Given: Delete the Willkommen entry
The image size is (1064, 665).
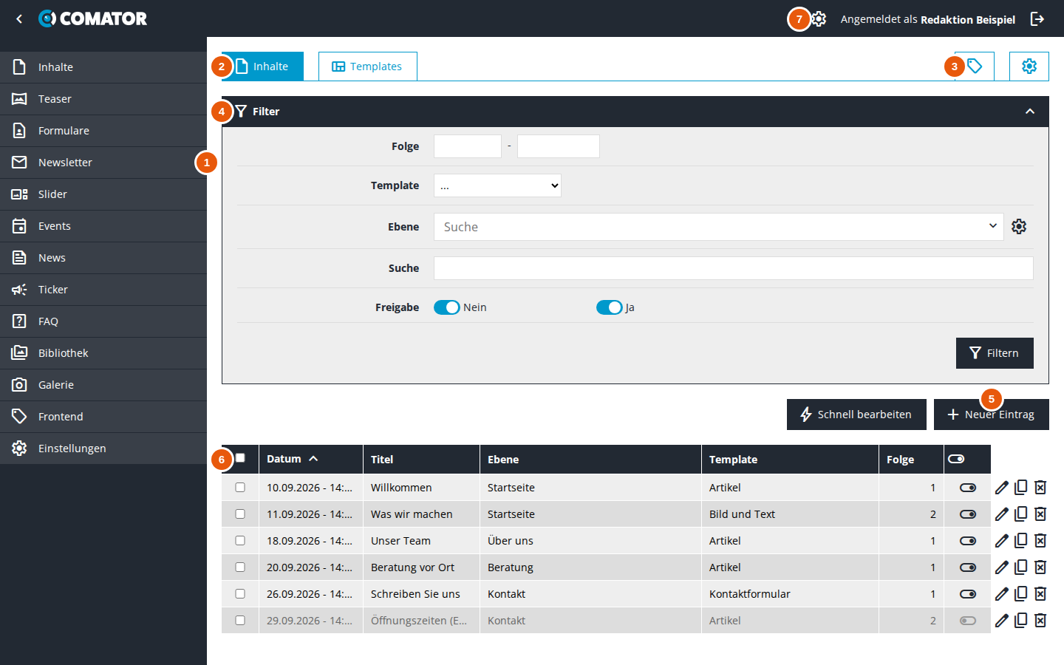Looking at the screenshot, I should [1040, 487].
